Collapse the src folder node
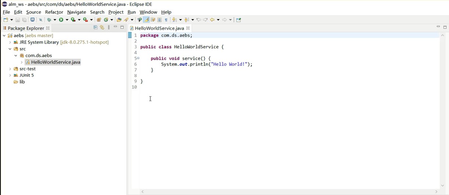 coord(10,49)
